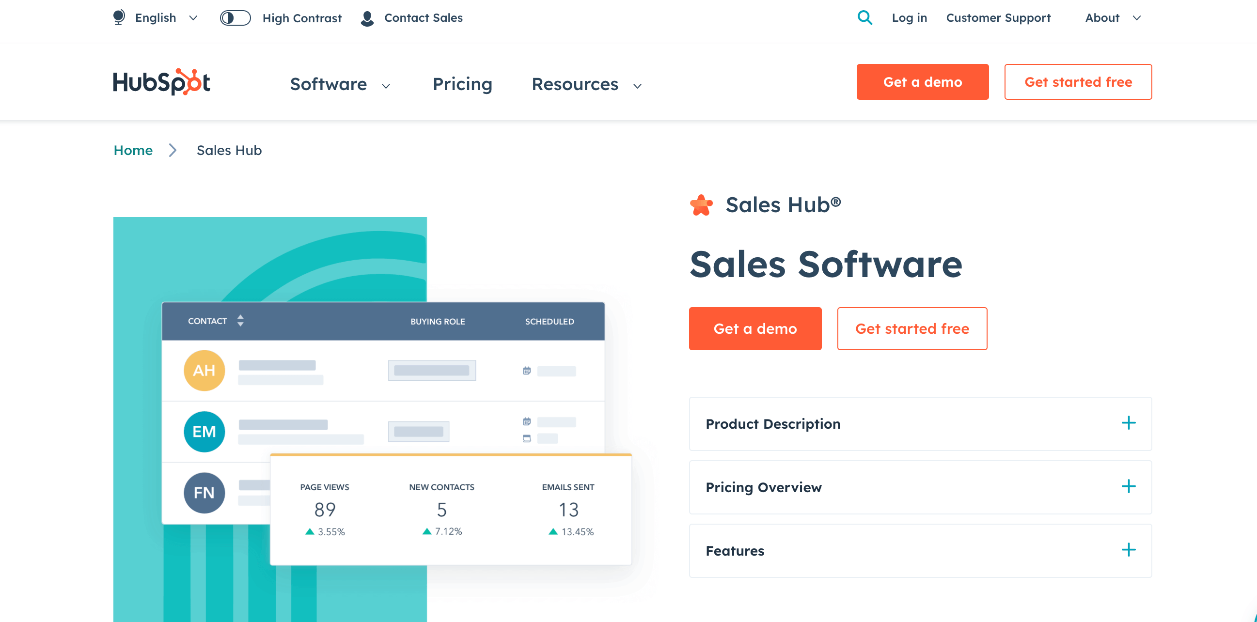Click the SCHEDULED column header

coord(550,322)
